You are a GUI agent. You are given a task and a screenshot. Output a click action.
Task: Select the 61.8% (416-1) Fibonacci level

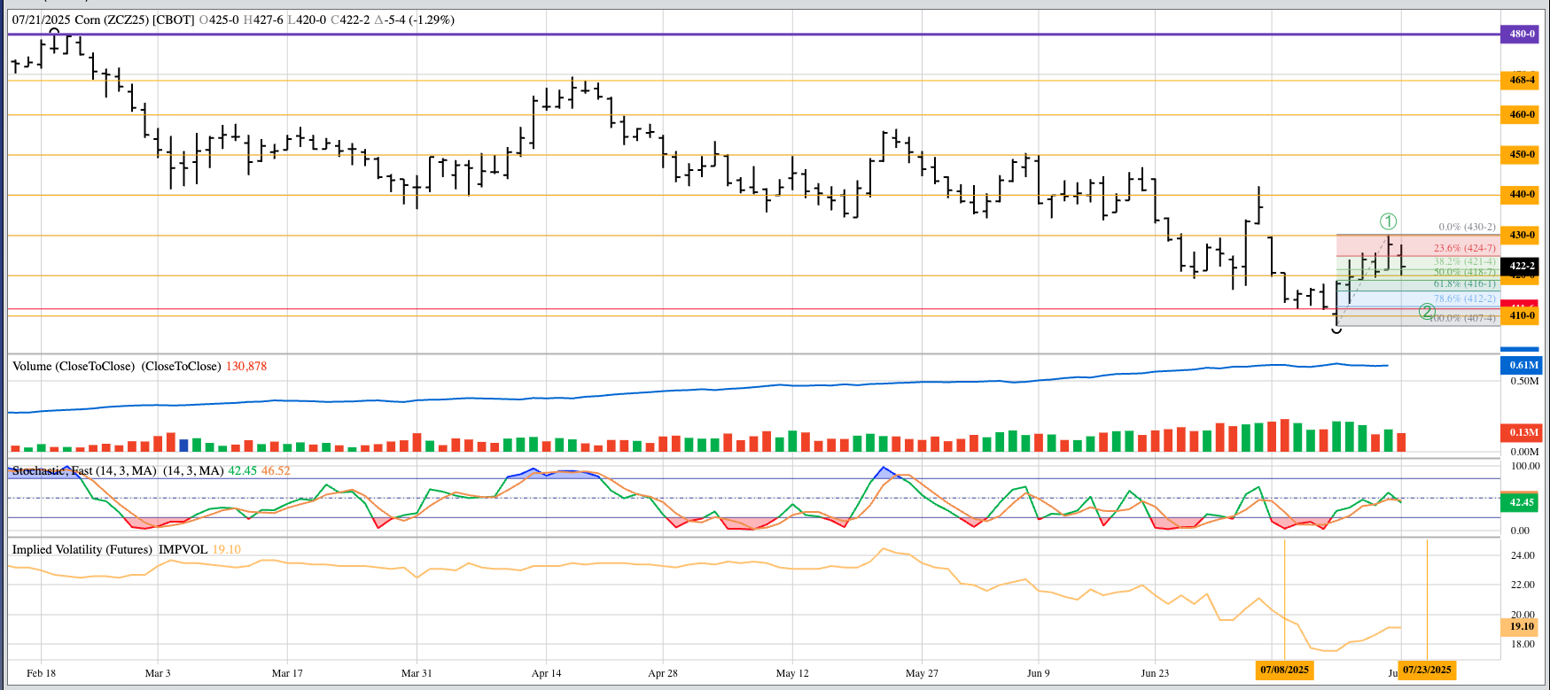point(1464,284)
